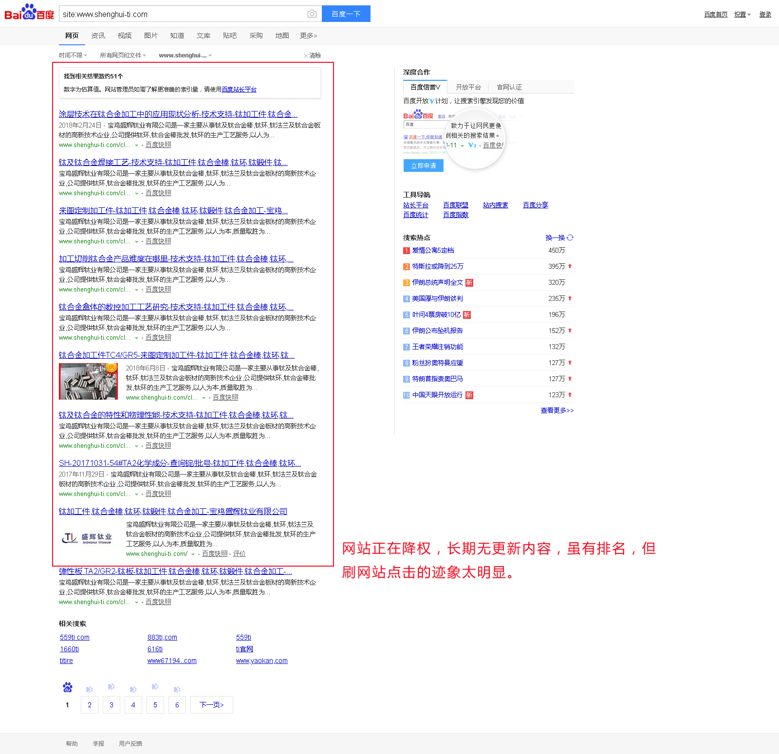
Task: Click 百度一下 search button
Action: (x=346, y=14)
